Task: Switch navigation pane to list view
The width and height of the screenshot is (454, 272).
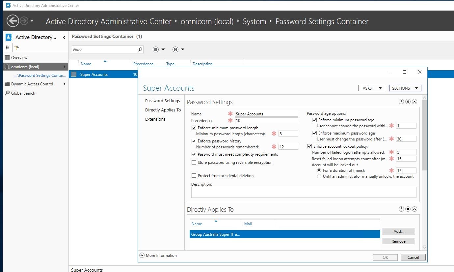Action: (8, 48)
